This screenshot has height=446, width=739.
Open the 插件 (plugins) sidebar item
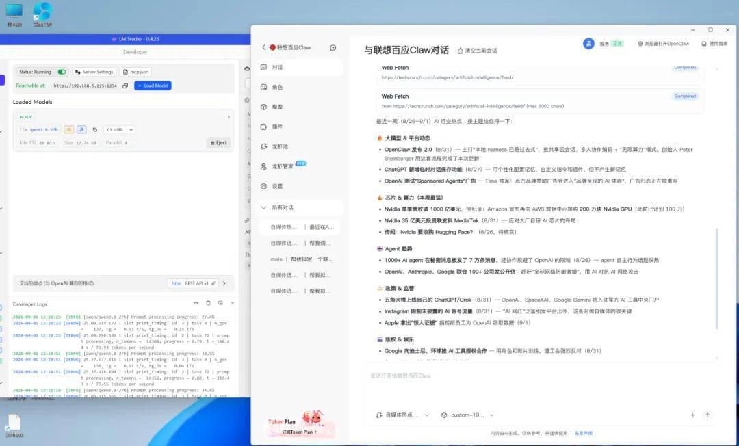tap(300, 127)
